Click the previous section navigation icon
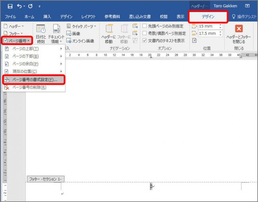258x202 pixels. click(135, 26)
